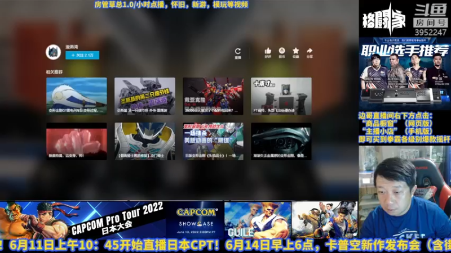
Task: Click the 商品橱窗 (网页版) text line
Action: 397,124
